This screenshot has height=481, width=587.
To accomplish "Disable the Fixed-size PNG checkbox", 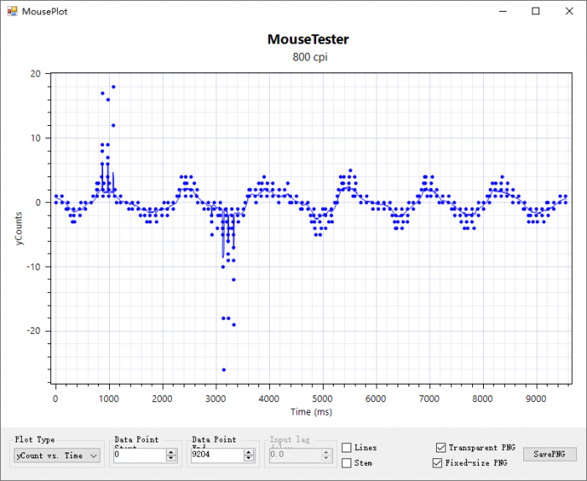I will coord(437,463).
